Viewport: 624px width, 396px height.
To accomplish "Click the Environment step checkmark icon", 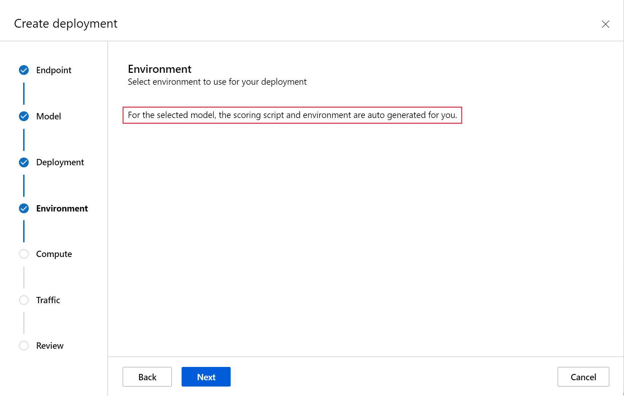I will 24,209.
